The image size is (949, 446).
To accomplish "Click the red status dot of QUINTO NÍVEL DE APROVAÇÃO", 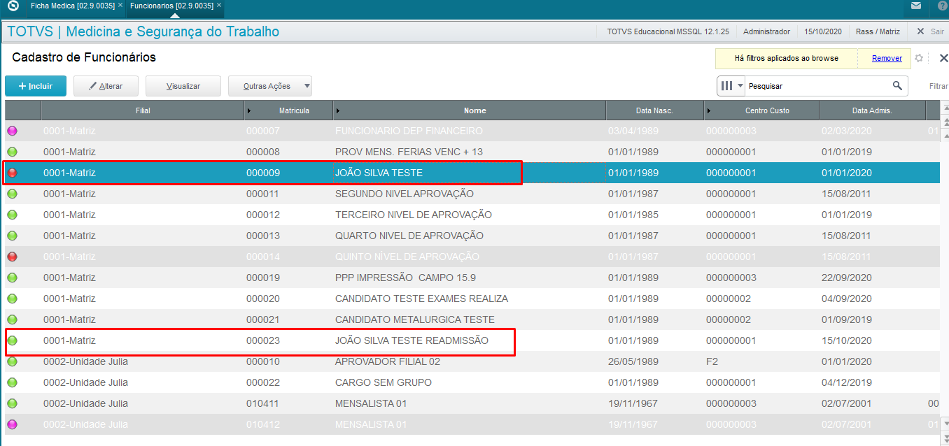I will tap(12, 257).
